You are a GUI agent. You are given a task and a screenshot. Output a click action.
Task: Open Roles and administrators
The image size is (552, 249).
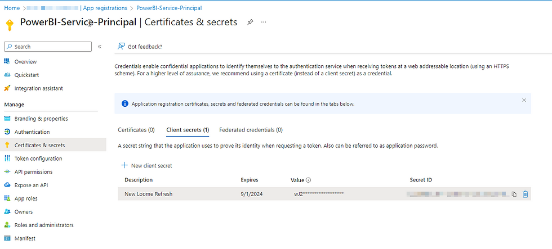[x=44, y=225]
